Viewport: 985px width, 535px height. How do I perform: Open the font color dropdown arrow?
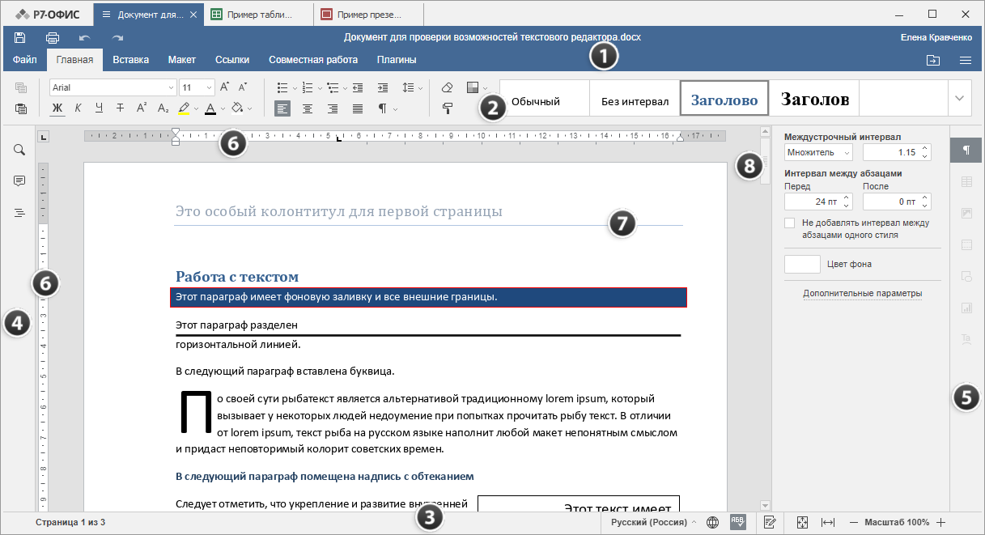point(223,108)
